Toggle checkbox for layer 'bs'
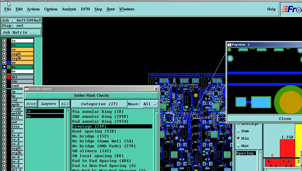Screen dimensions: 302x171 [4, 67]
